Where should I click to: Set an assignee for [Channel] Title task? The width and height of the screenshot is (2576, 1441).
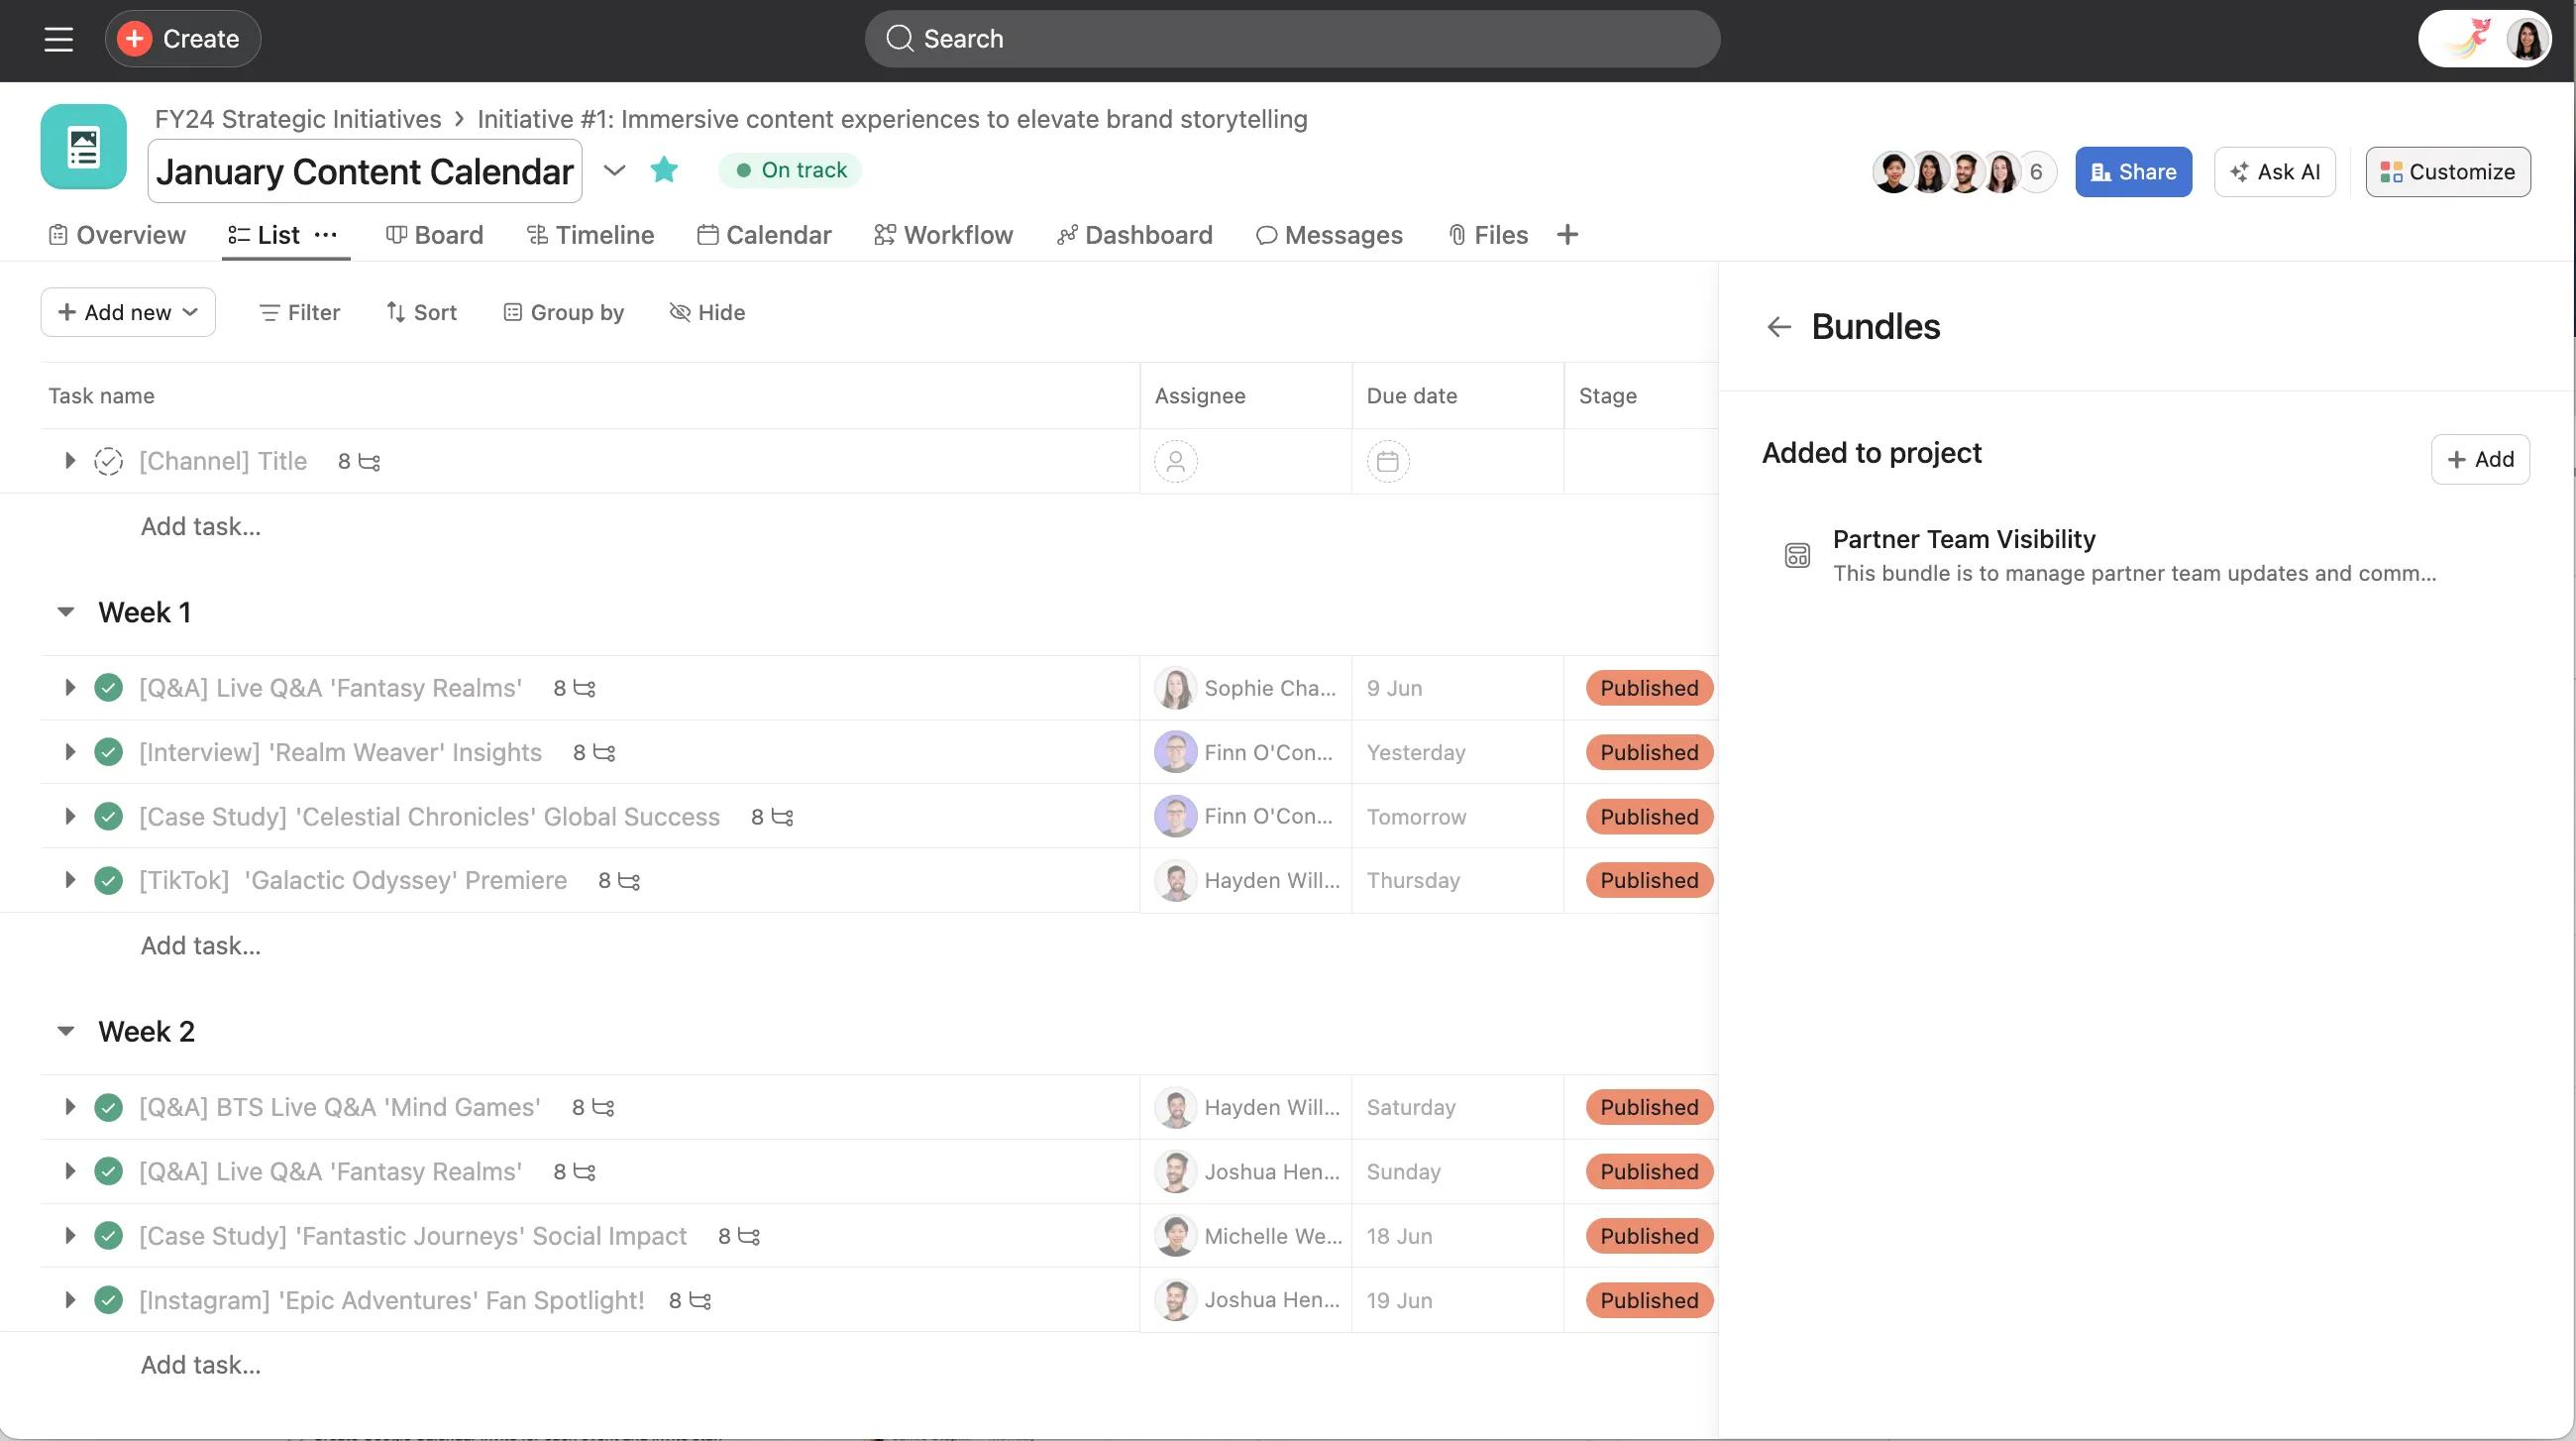pos(1175,461)
